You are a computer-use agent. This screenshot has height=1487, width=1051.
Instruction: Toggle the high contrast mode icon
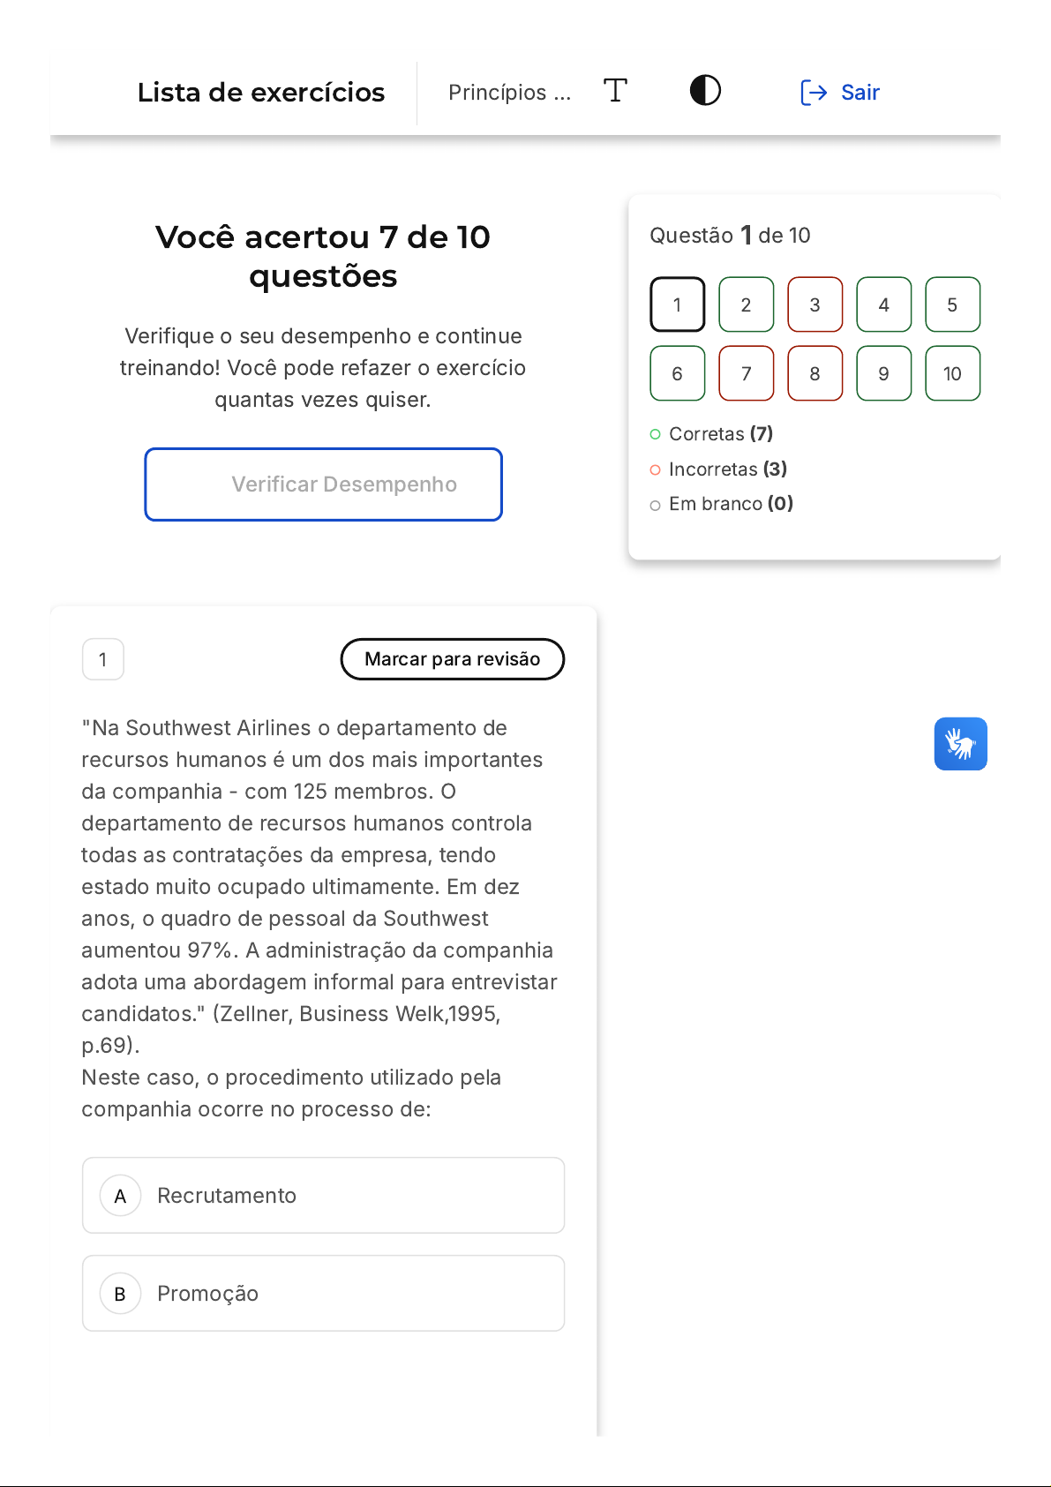tap(705, 91)
